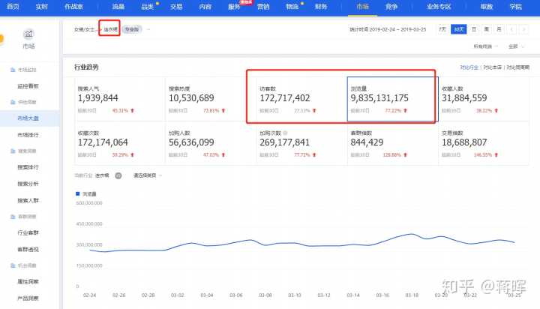Toggle the 浏览量 metric card
Screen dimensions: 540x309
[391, 97]
